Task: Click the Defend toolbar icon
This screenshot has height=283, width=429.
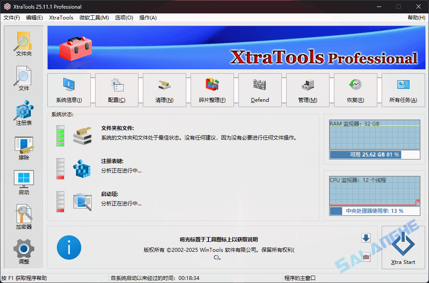Action: pyautogui.click(x=260, y=90)
